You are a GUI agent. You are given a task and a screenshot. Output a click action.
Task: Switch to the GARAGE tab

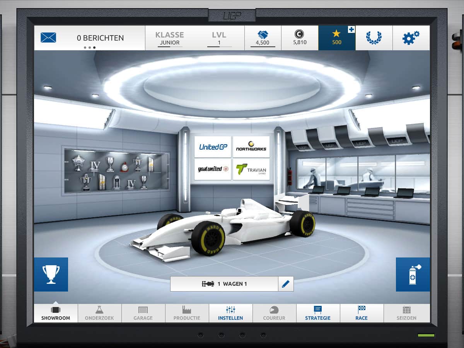point(143,313)
